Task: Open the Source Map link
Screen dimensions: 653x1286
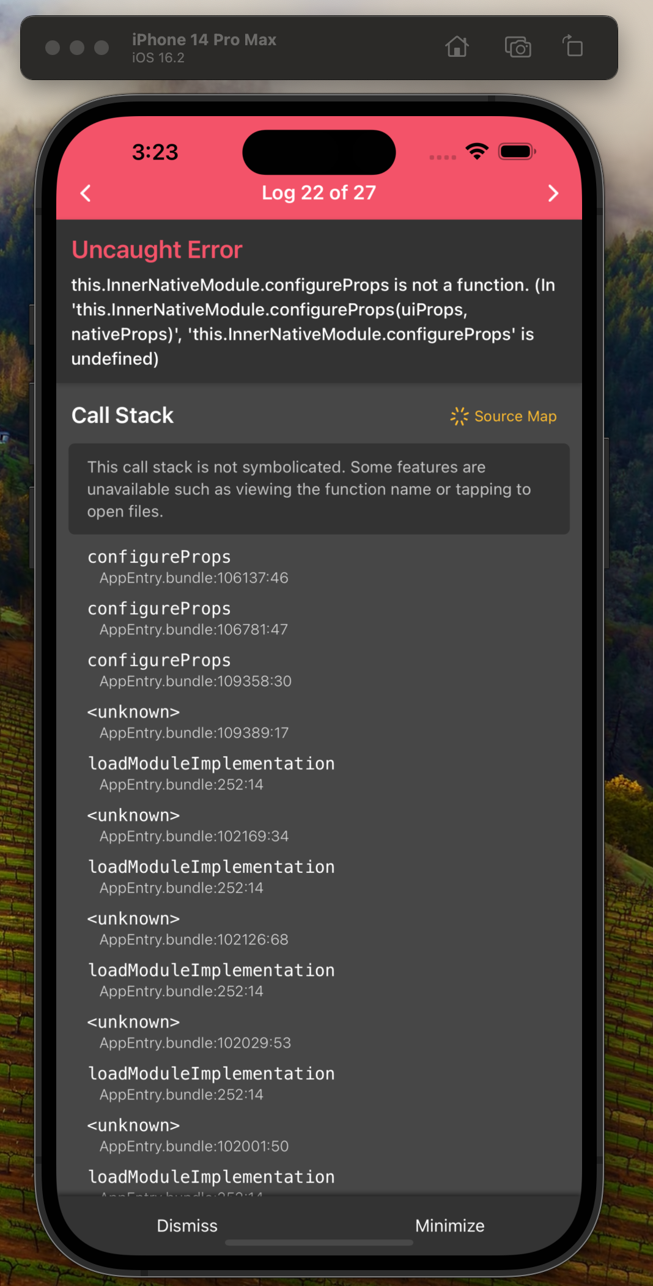Action: pos(515,416)
